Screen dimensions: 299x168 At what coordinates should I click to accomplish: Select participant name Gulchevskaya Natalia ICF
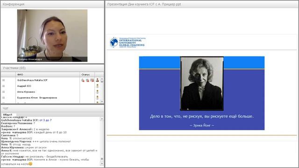32,80
